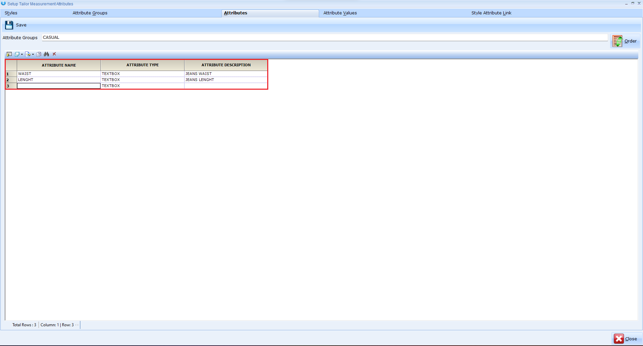
Task: Switch to the Styles tab
Action: (x=11, y=13)
